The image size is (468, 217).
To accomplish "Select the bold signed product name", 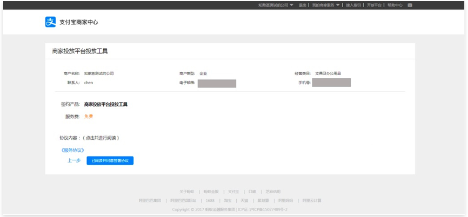I will pos(106,105).
